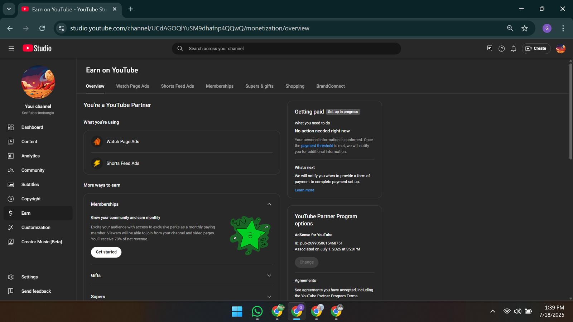Click the Create button
Viewport: 573px width, 322px height.
pos(536,48)
